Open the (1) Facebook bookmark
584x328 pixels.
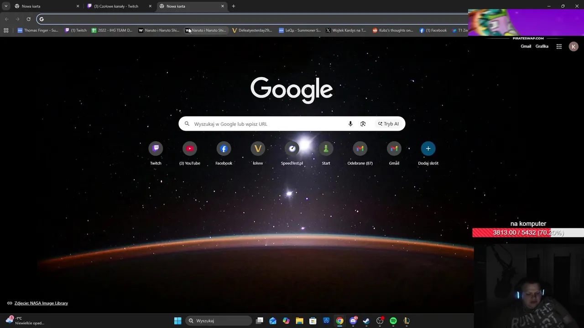click(433, 31)
